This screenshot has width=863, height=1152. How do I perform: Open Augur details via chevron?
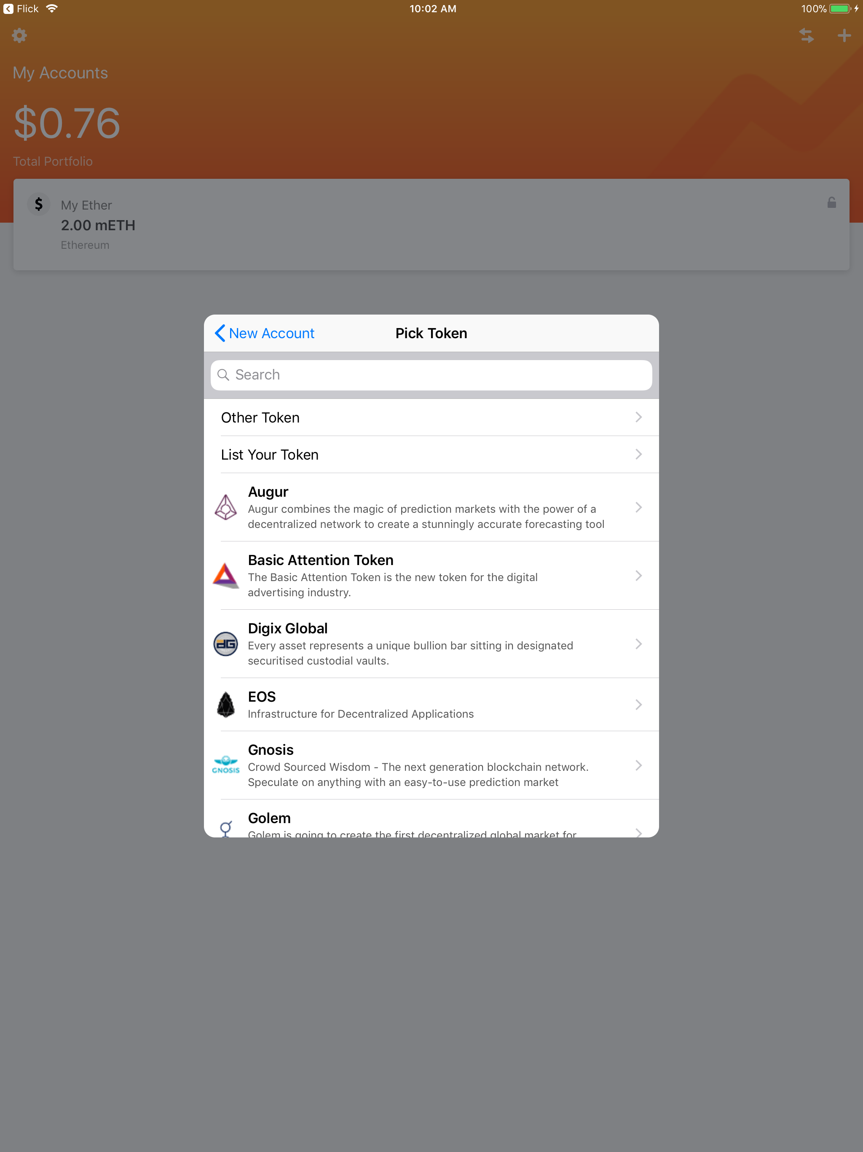tap(638, 507)
